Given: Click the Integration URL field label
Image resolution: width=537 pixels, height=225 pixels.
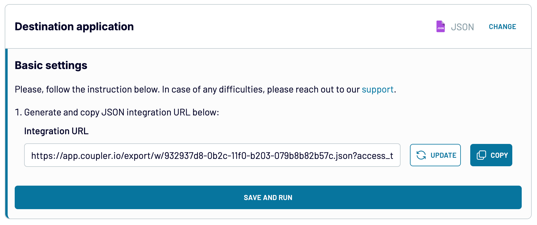Looking at the screenshot, I should (56, 131).
